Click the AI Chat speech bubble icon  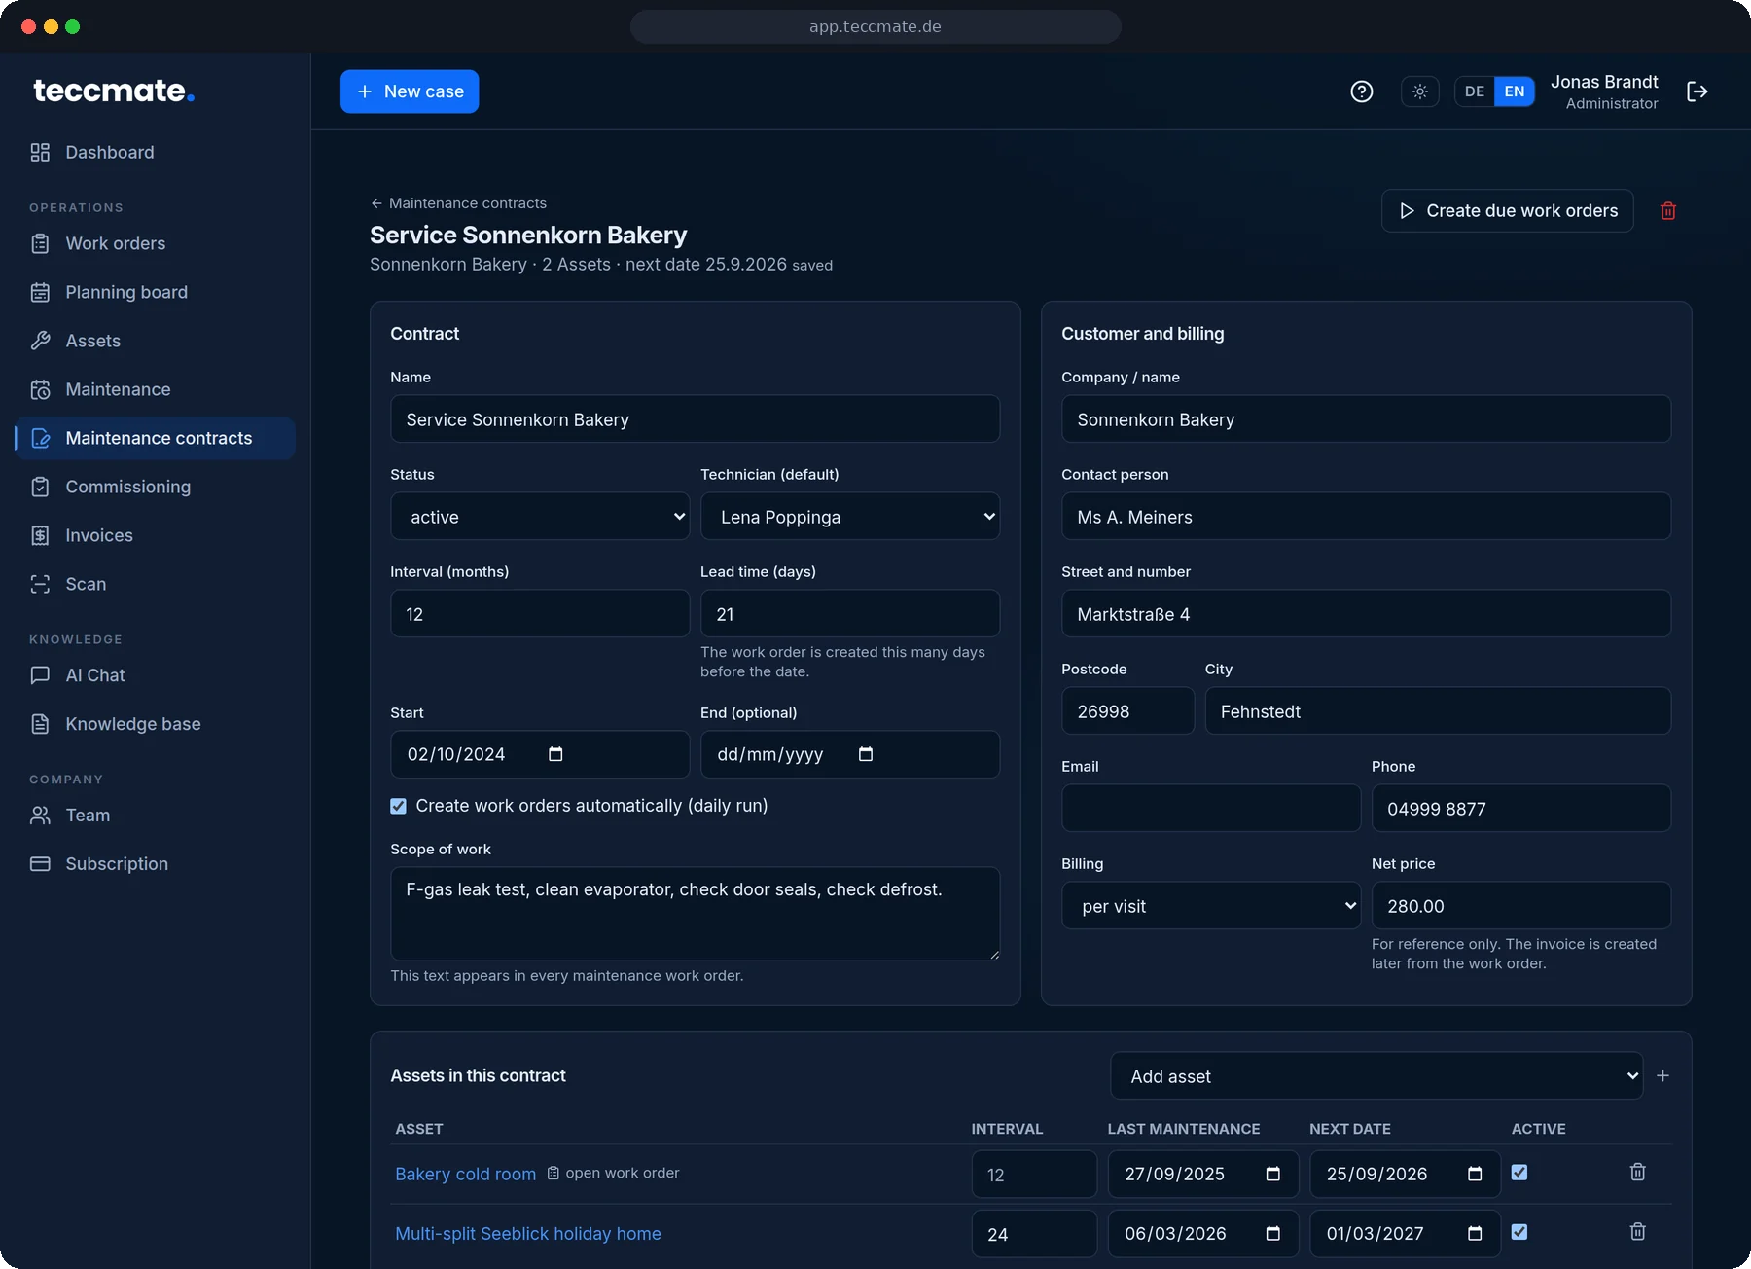click(40, 675)
